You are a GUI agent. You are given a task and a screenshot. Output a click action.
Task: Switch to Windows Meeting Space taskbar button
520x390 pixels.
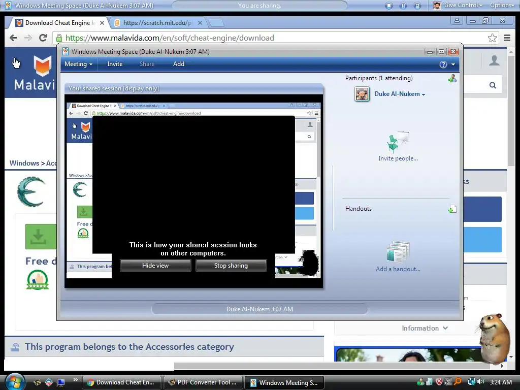pyautogui.click(x=284, y=382)
